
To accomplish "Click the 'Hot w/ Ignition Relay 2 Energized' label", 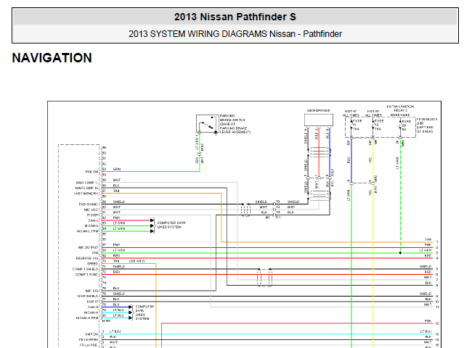I will pyautogui.click(x=400, y=110).
